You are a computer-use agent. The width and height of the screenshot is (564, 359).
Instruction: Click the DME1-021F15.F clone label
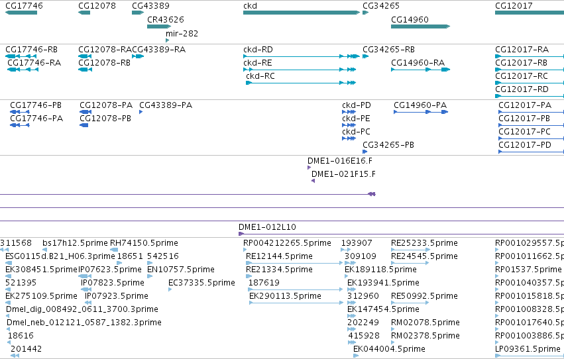coord(343,174)
